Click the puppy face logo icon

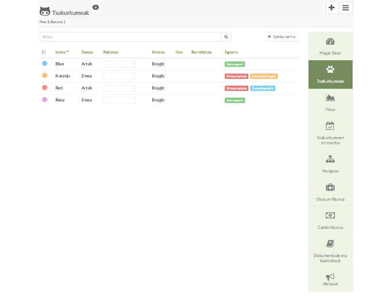[45, 12]
